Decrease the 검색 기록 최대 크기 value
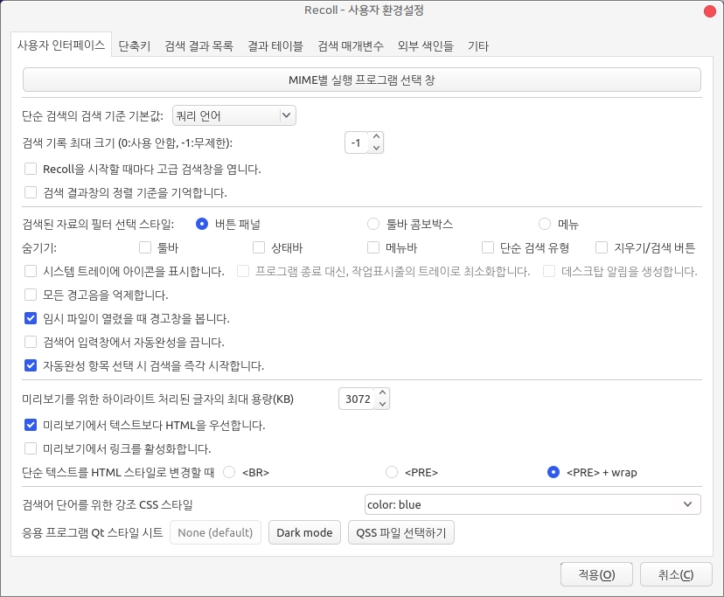Image resolution: width=724 pixels, height=597 pixels. pyautogui.click(x=377, y=148)
